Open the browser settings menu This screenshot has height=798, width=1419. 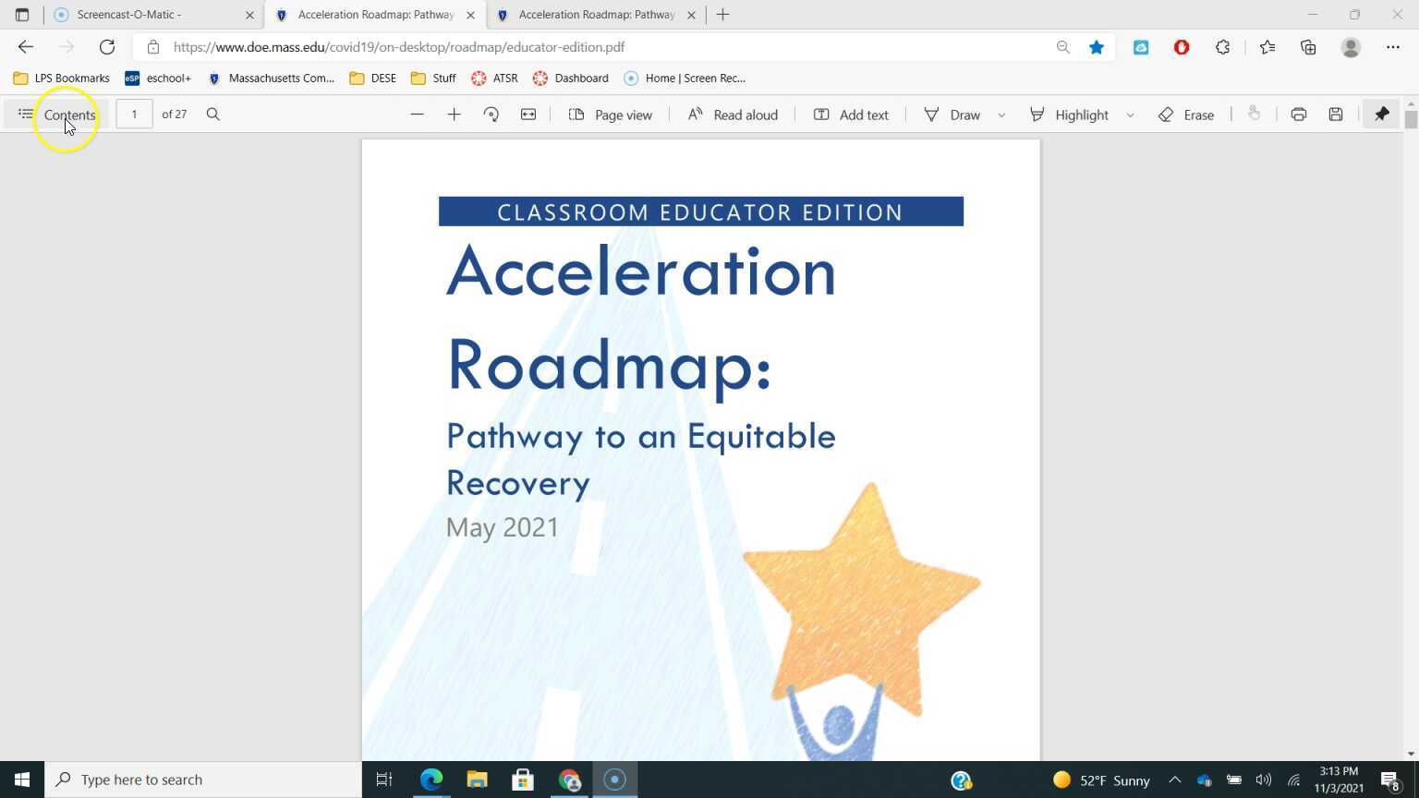click(1395, 46)
